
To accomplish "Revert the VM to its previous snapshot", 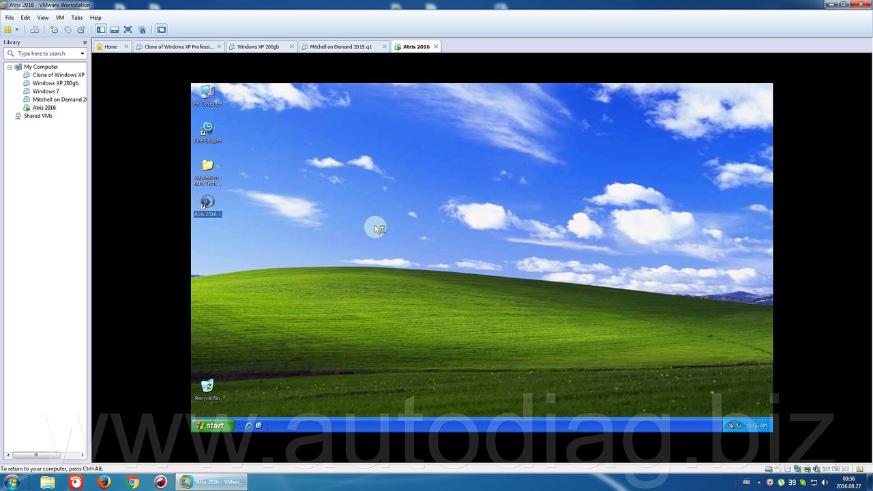I will point(68,30).
